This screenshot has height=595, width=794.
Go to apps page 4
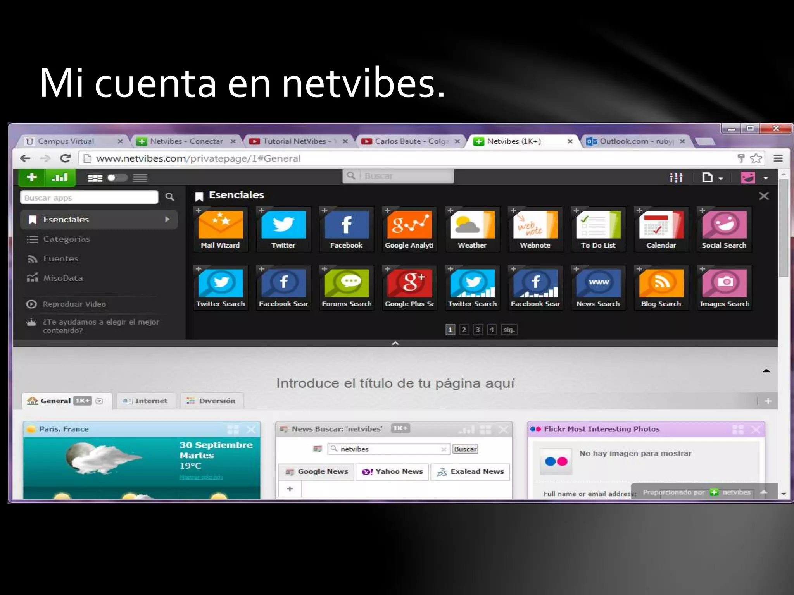tap(492, 330)
